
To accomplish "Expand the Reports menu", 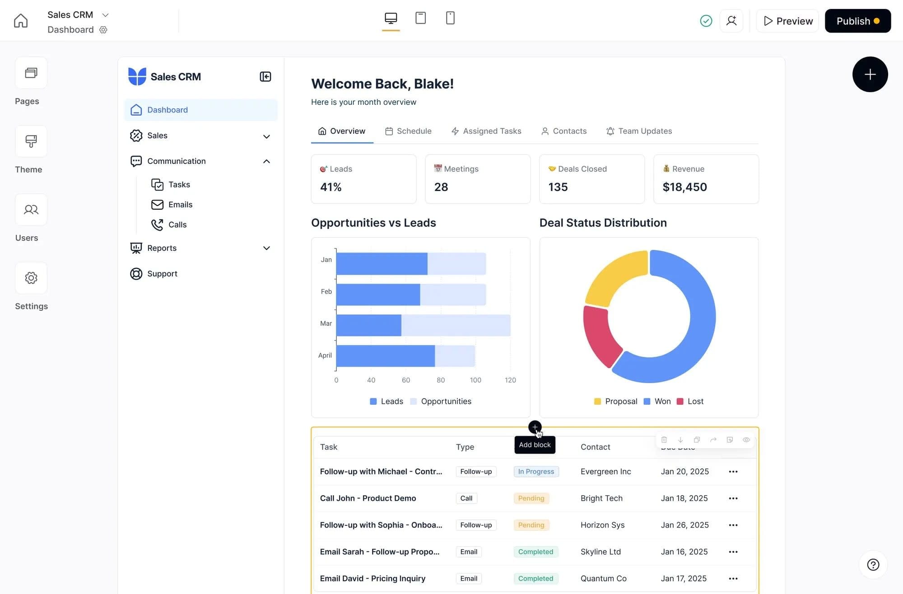I will pyautogui.click(x=266, y=248).
